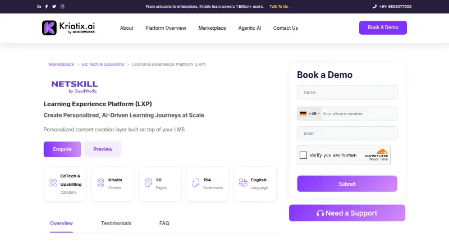
Task: Switch to the Testimonials tab
Action: (116, 223)
